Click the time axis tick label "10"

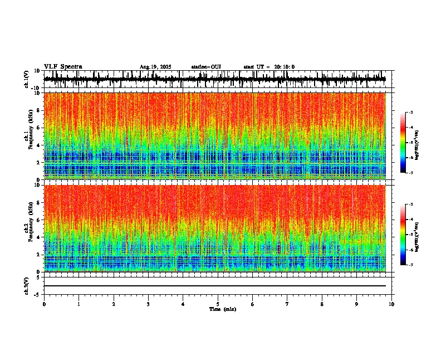point(391,304)
